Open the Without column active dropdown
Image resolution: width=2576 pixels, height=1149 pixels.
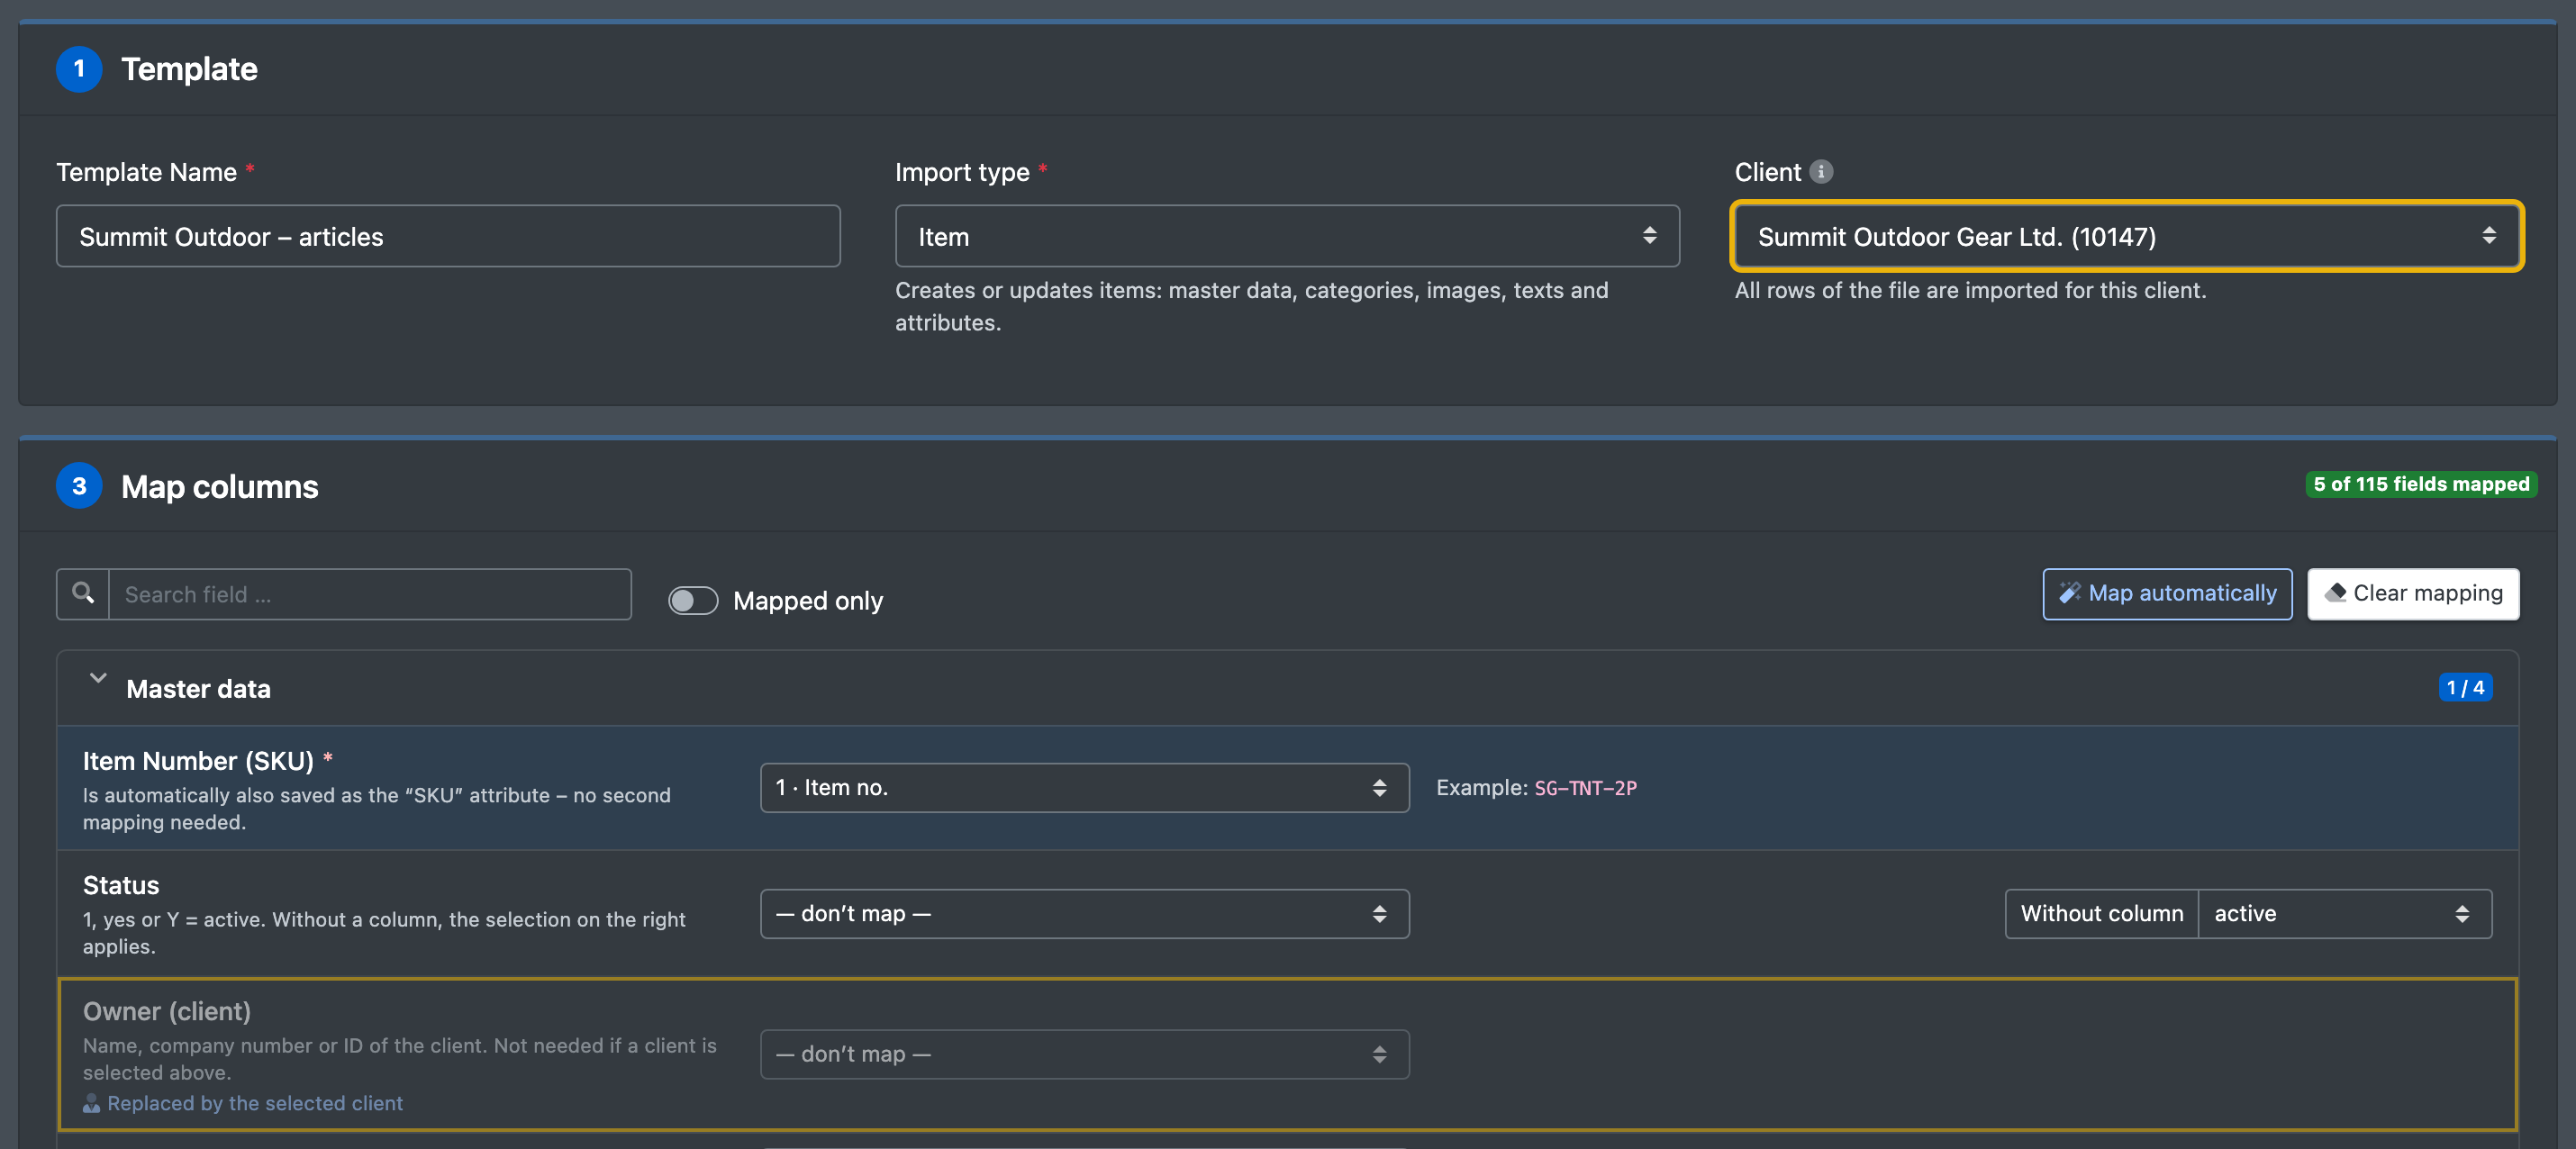[x=2344, y=914]
